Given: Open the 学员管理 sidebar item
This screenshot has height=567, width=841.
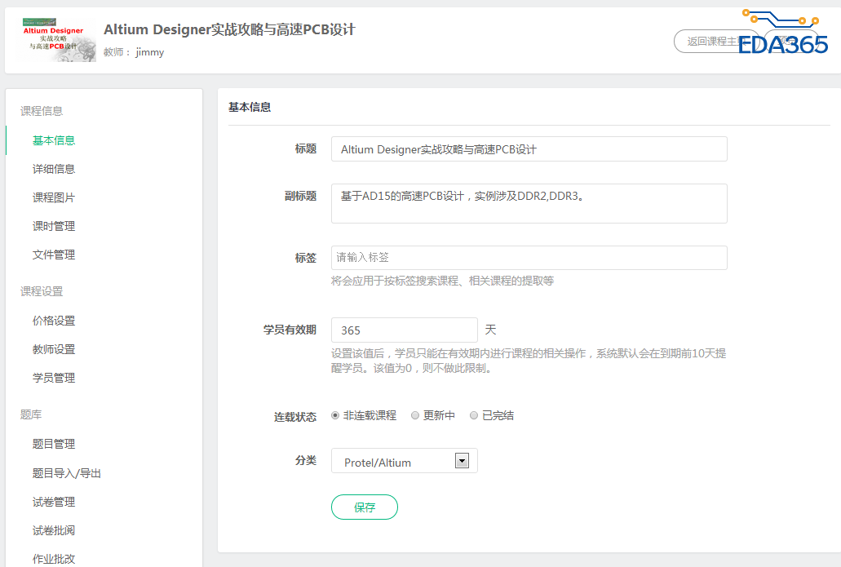Looking at the screenshot, I should tap(54, 378).
